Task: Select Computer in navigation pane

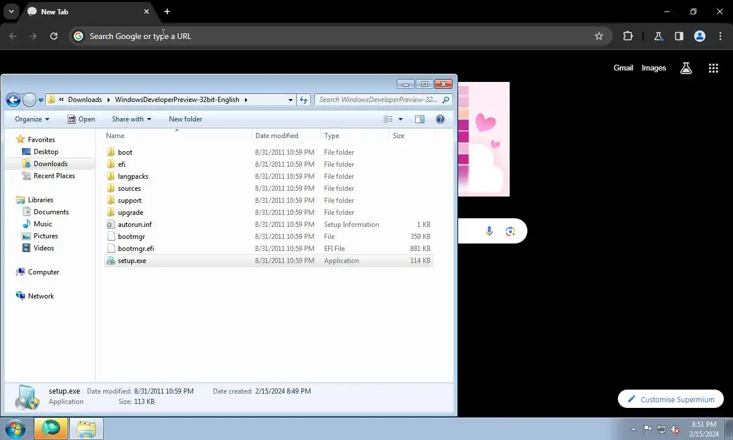Action: 44,272
